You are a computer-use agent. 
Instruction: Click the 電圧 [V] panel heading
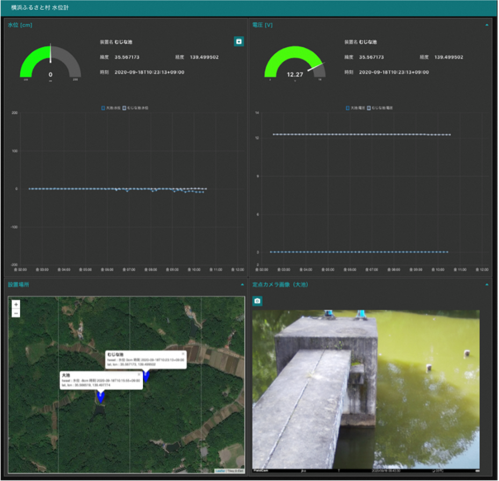(x=262, y=25)
